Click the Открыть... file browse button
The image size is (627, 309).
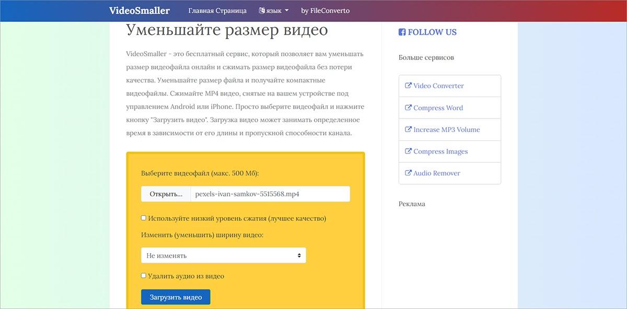click(x=166, y=194)
